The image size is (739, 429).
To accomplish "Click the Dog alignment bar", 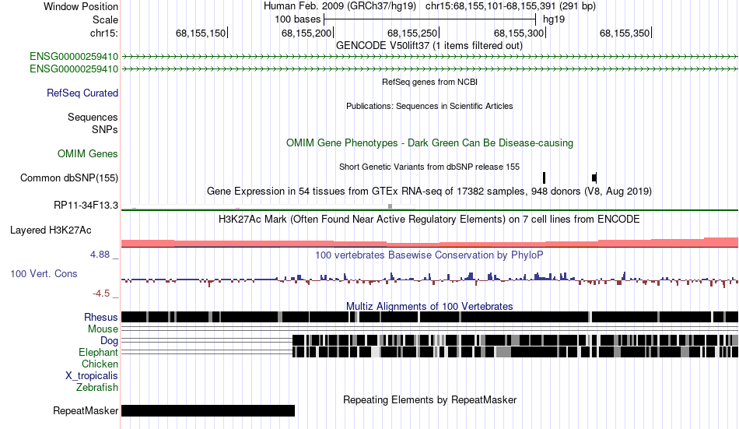I will [x=515, y=340].
